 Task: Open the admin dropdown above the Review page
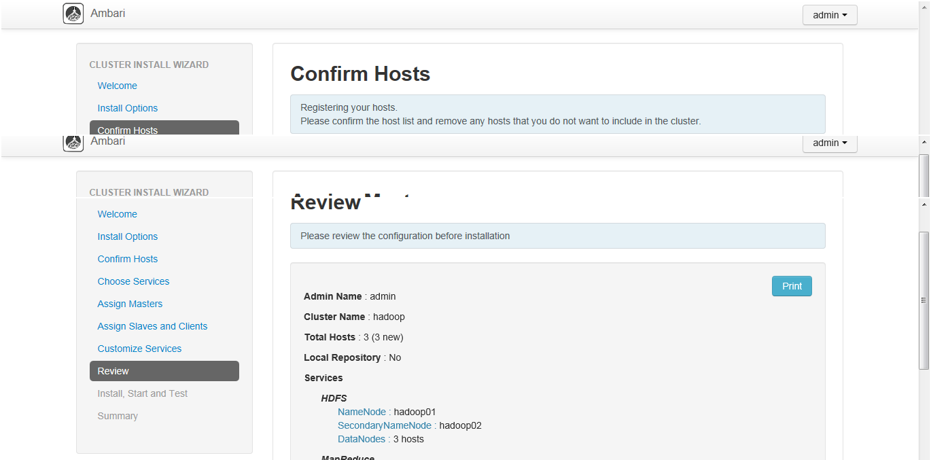830,143
